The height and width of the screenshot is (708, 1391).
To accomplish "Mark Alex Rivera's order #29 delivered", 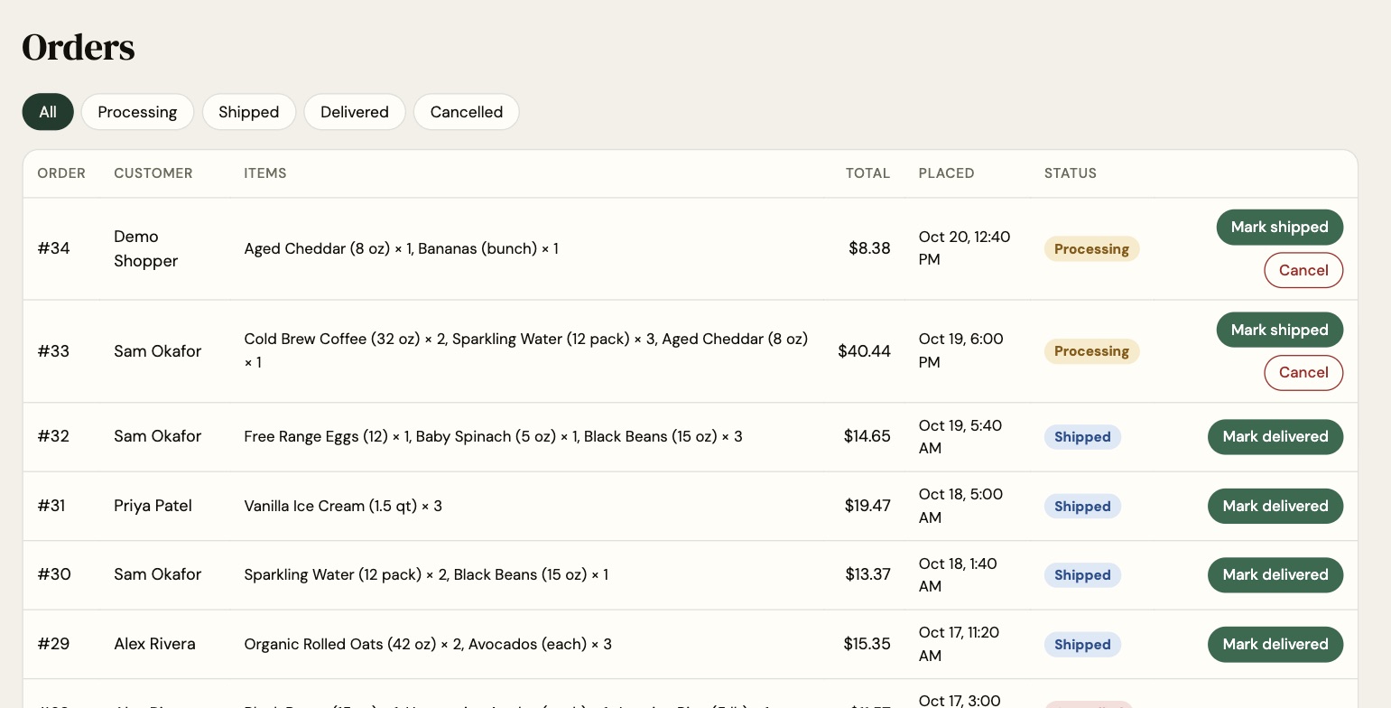I will click(x=1275, y=644).
